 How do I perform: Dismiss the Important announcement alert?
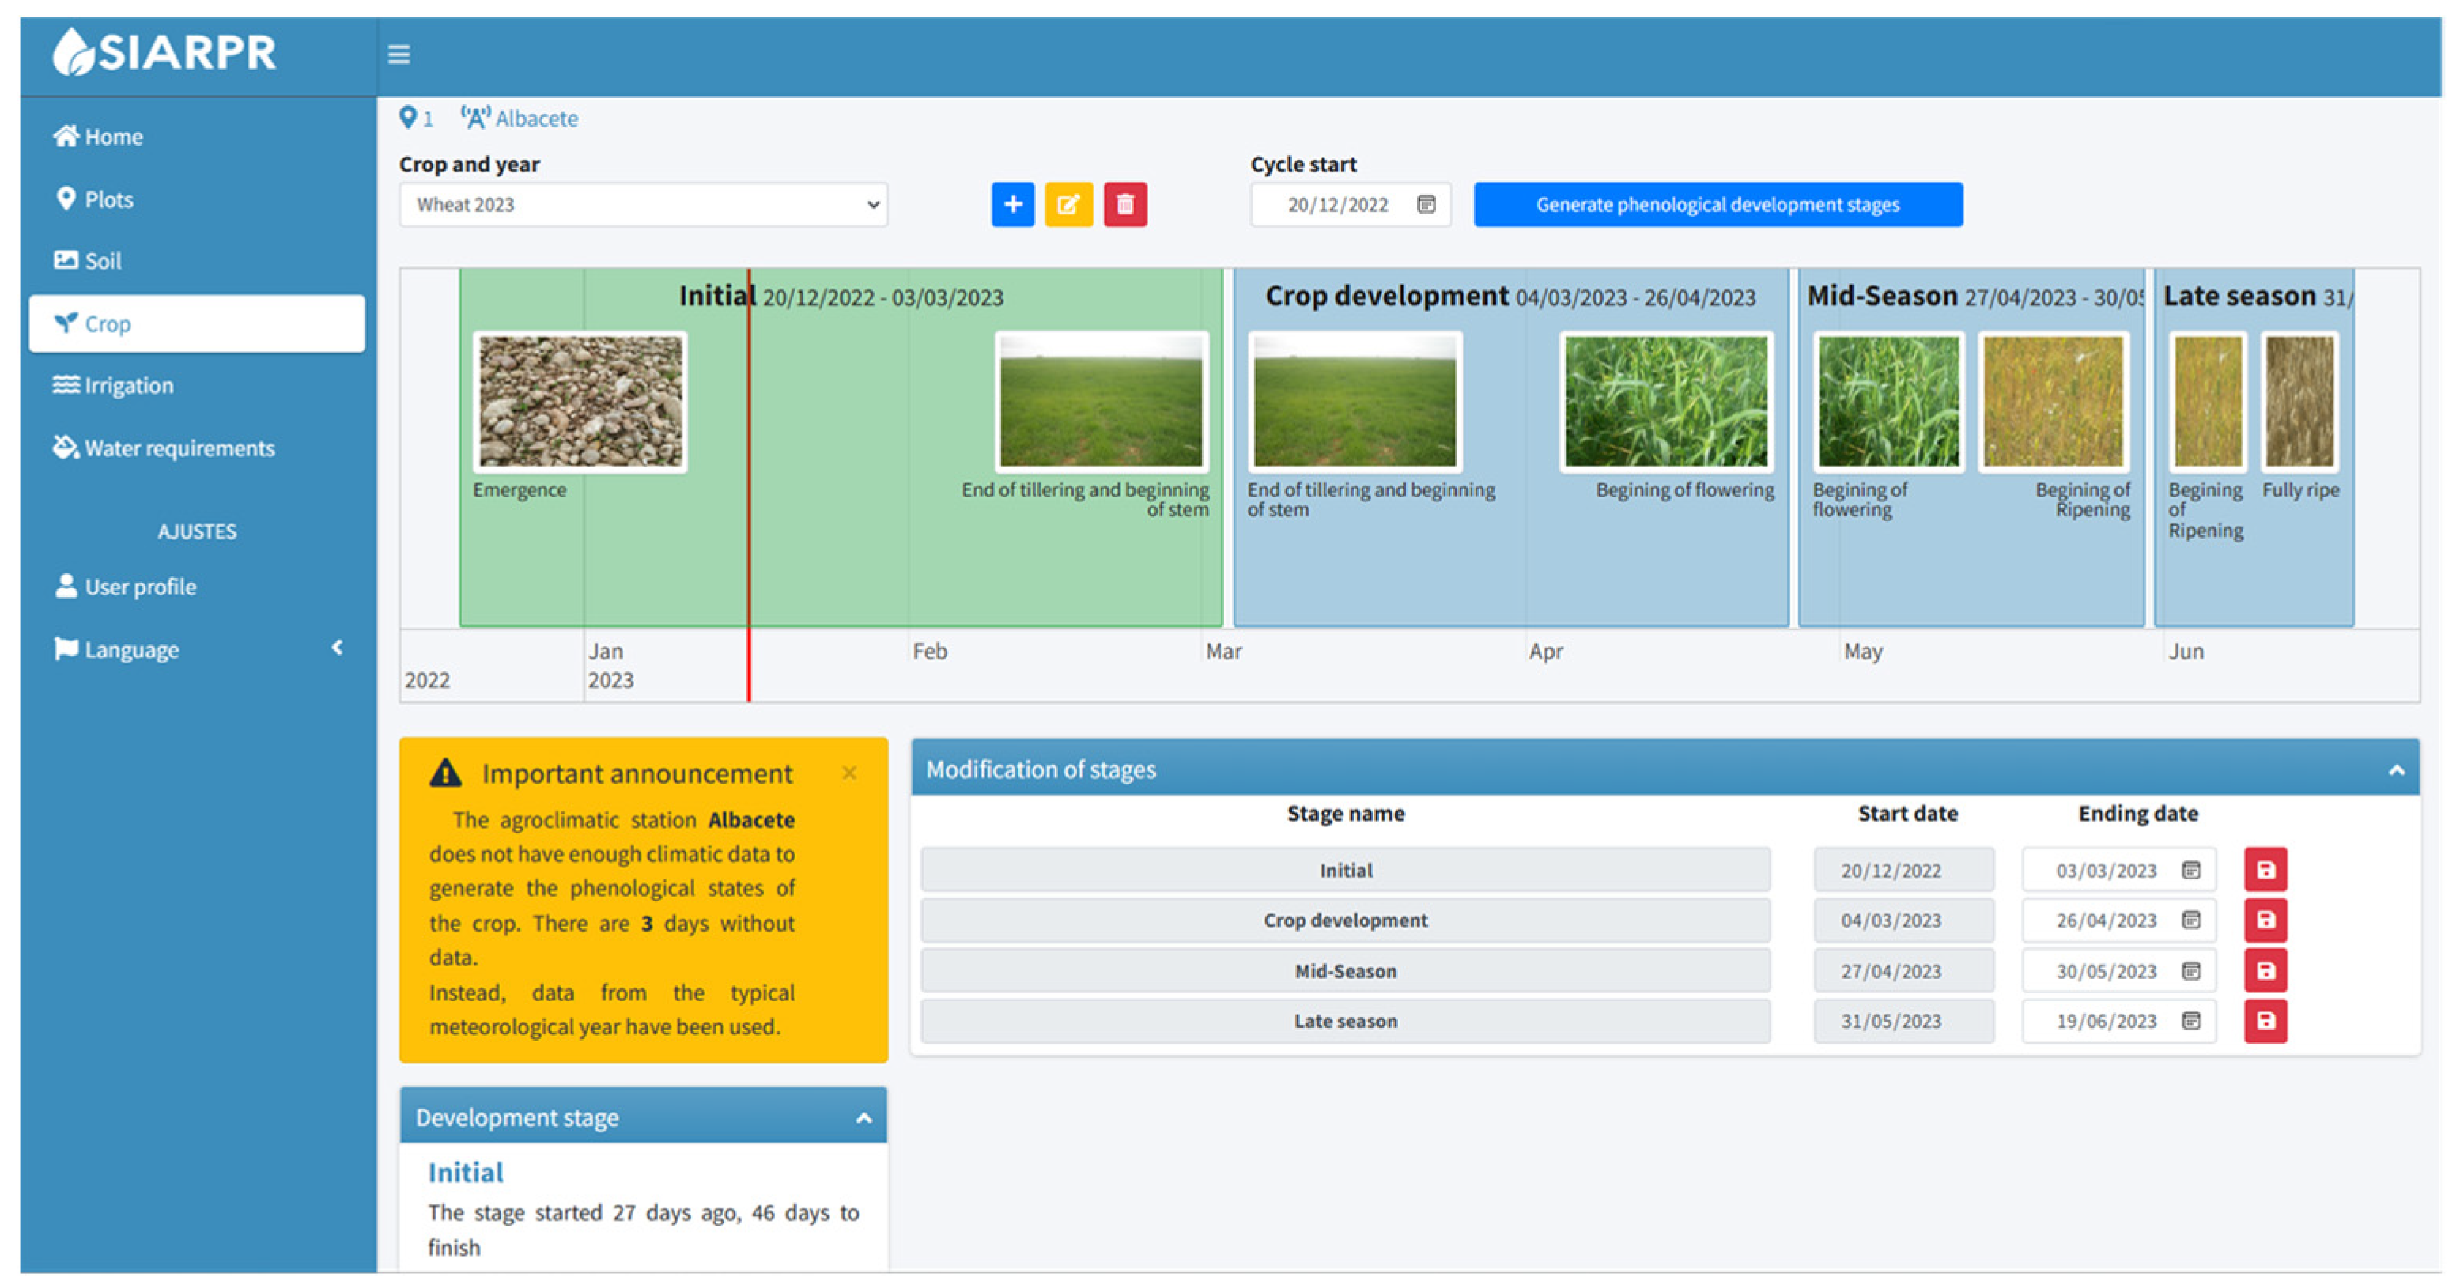[849, 773]
